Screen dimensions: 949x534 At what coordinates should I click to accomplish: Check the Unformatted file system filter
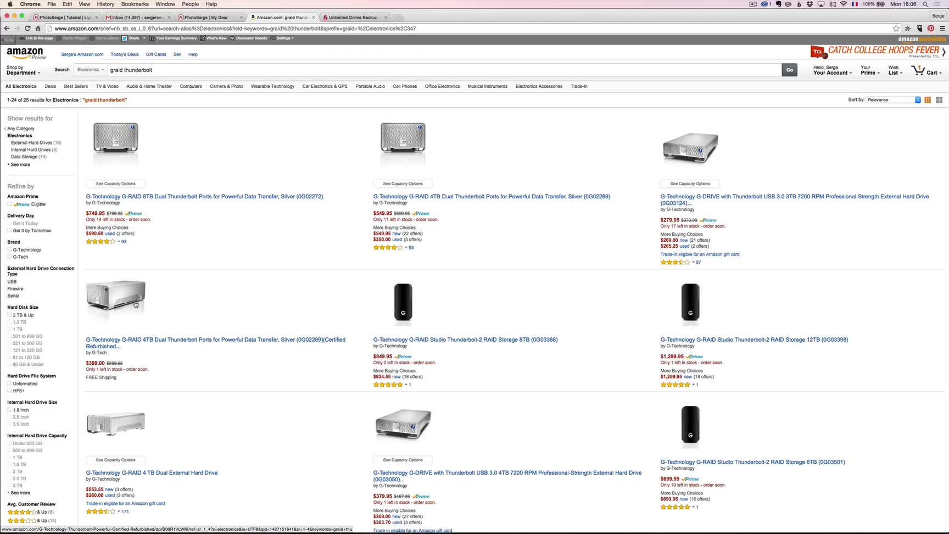(9, 384)
